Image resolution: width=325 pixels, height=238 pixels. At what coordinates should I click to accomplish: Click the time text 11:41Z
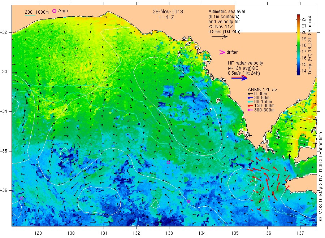(x=166, y=17)
